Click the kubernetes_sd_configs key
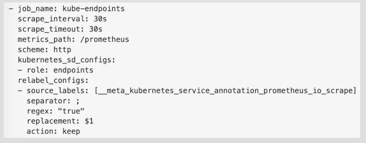The height and width of the screenshot is (143, 366). pyautogui.click(x=66, y=60)
